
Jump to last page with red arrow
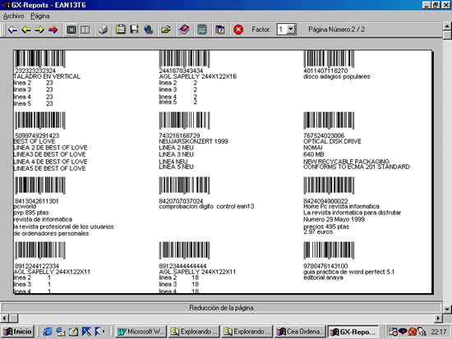click(53, 30)
